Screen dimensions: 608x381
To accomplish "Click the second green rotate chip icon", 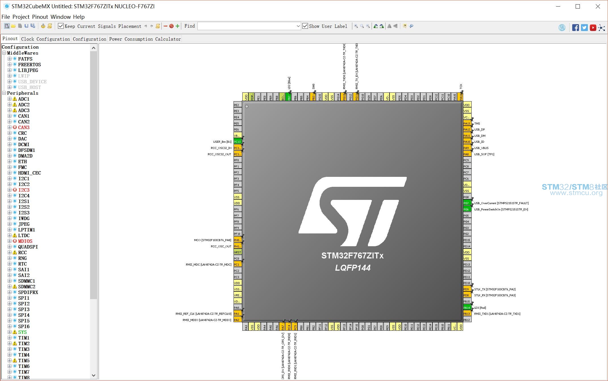I will 382,26.
